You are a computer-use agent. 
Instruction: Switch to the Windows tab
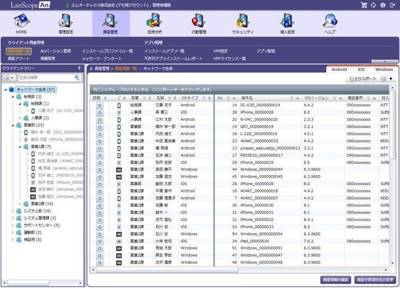point(384,69)
